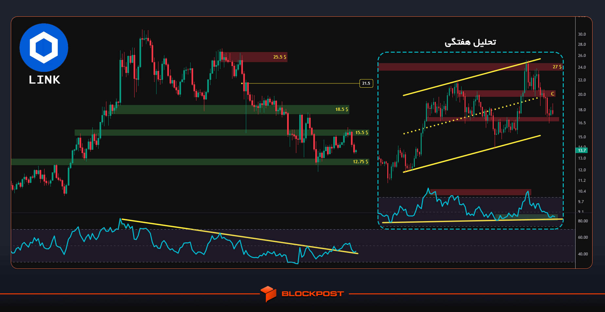Click the Persian weekly analysis title

point(470,42)
